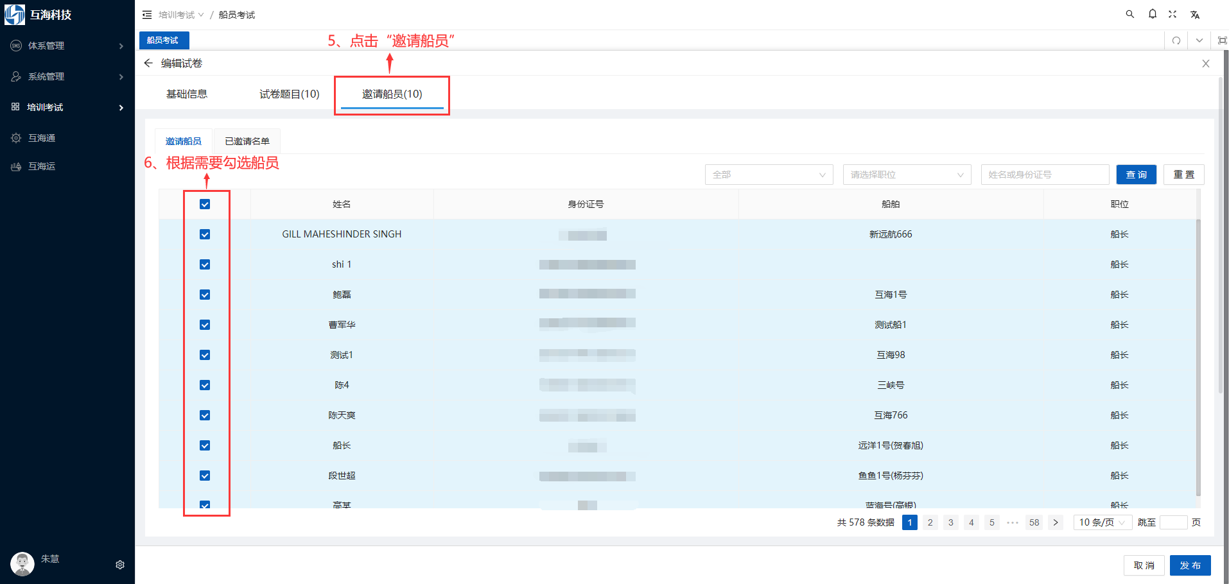Click the 船员考试 page tab
The width and height of the screenshot is (1229, 584).
click(x=163, y=40)
